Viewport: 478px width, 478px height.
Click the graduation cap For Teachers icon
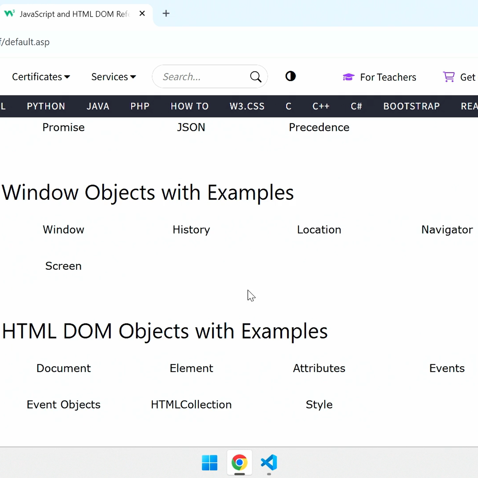coord(348,77)
